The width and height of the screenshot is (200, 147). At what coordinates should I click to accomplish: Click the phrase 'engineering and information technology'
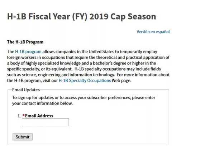76,75
